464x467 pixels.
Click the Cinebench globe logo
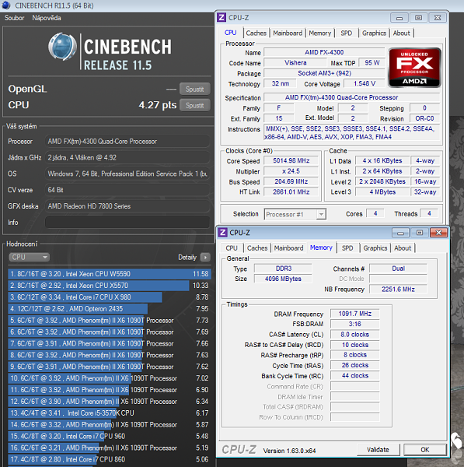(x=62, y=47)
